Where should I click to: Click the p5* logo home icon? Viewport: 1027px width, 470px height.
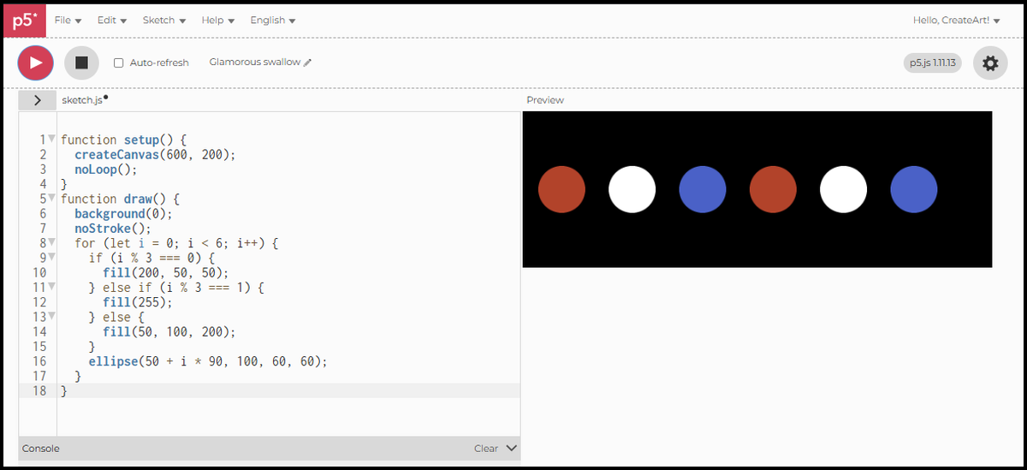coord(24,20)
